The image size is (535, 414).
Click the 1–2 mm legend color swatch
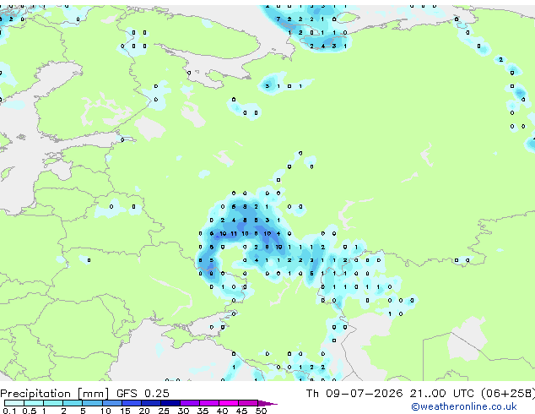(53, 403)
